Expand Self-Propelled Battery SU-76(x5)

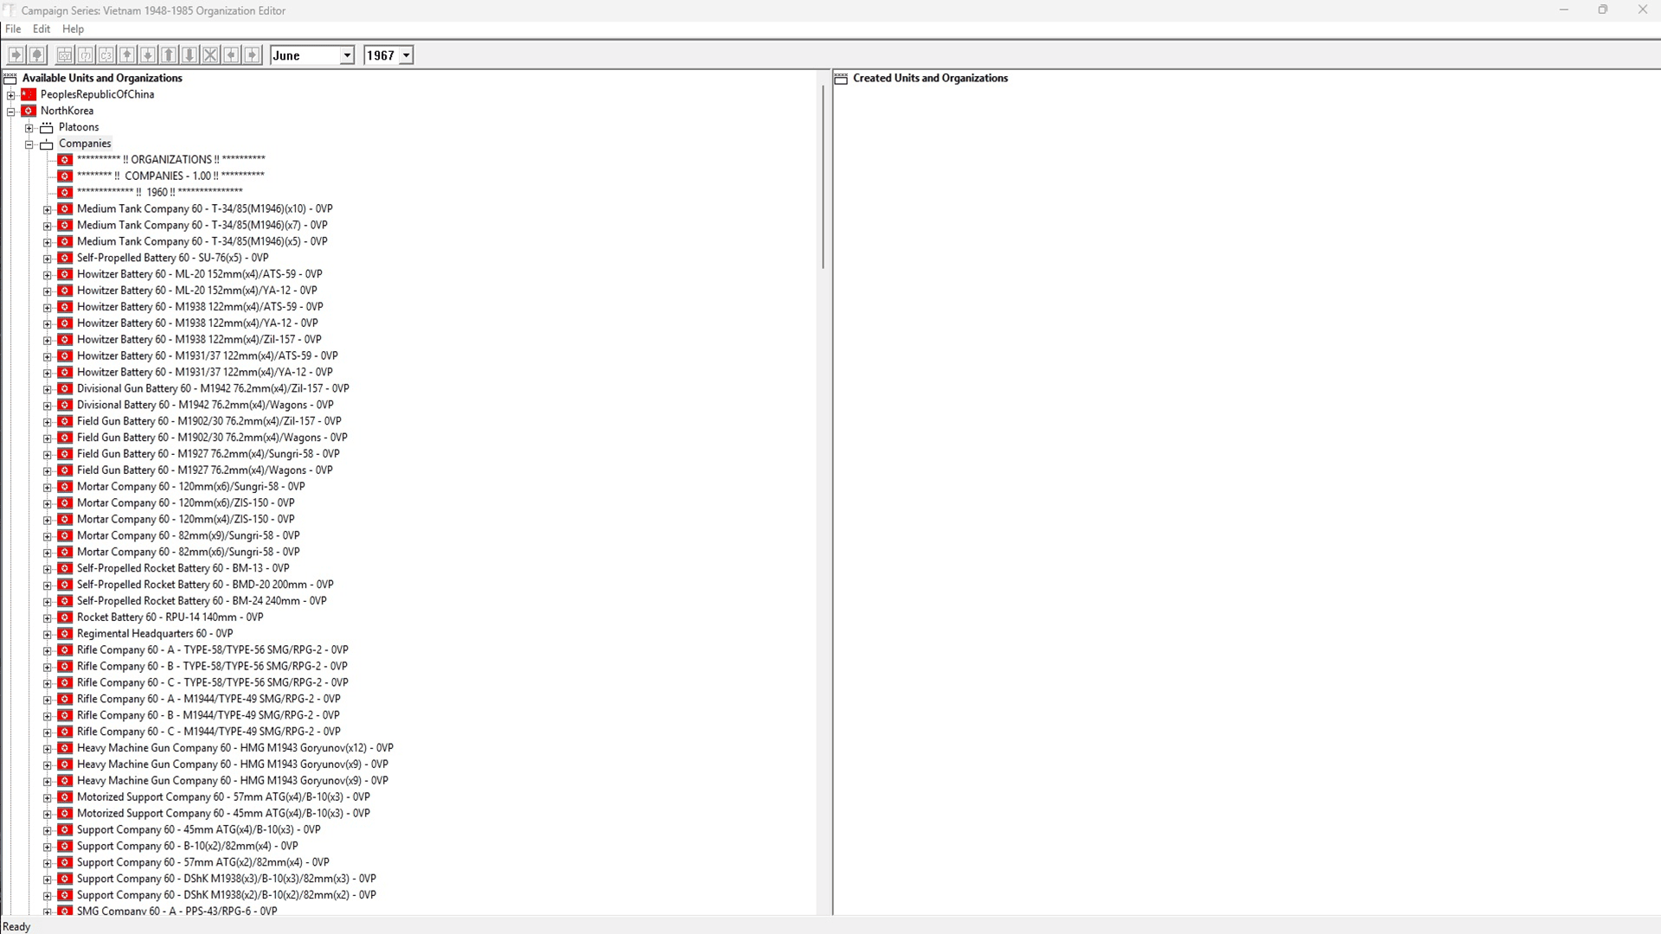pos(48,259)
